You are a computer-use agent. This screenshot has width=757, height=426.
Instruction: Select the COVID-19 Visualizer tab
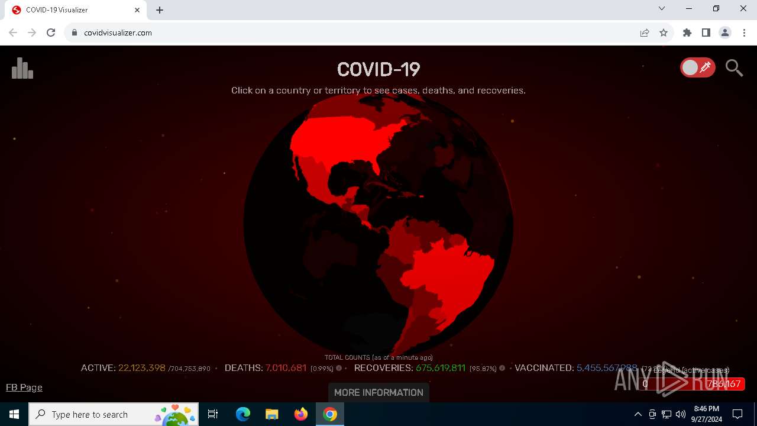coord(76,10)
